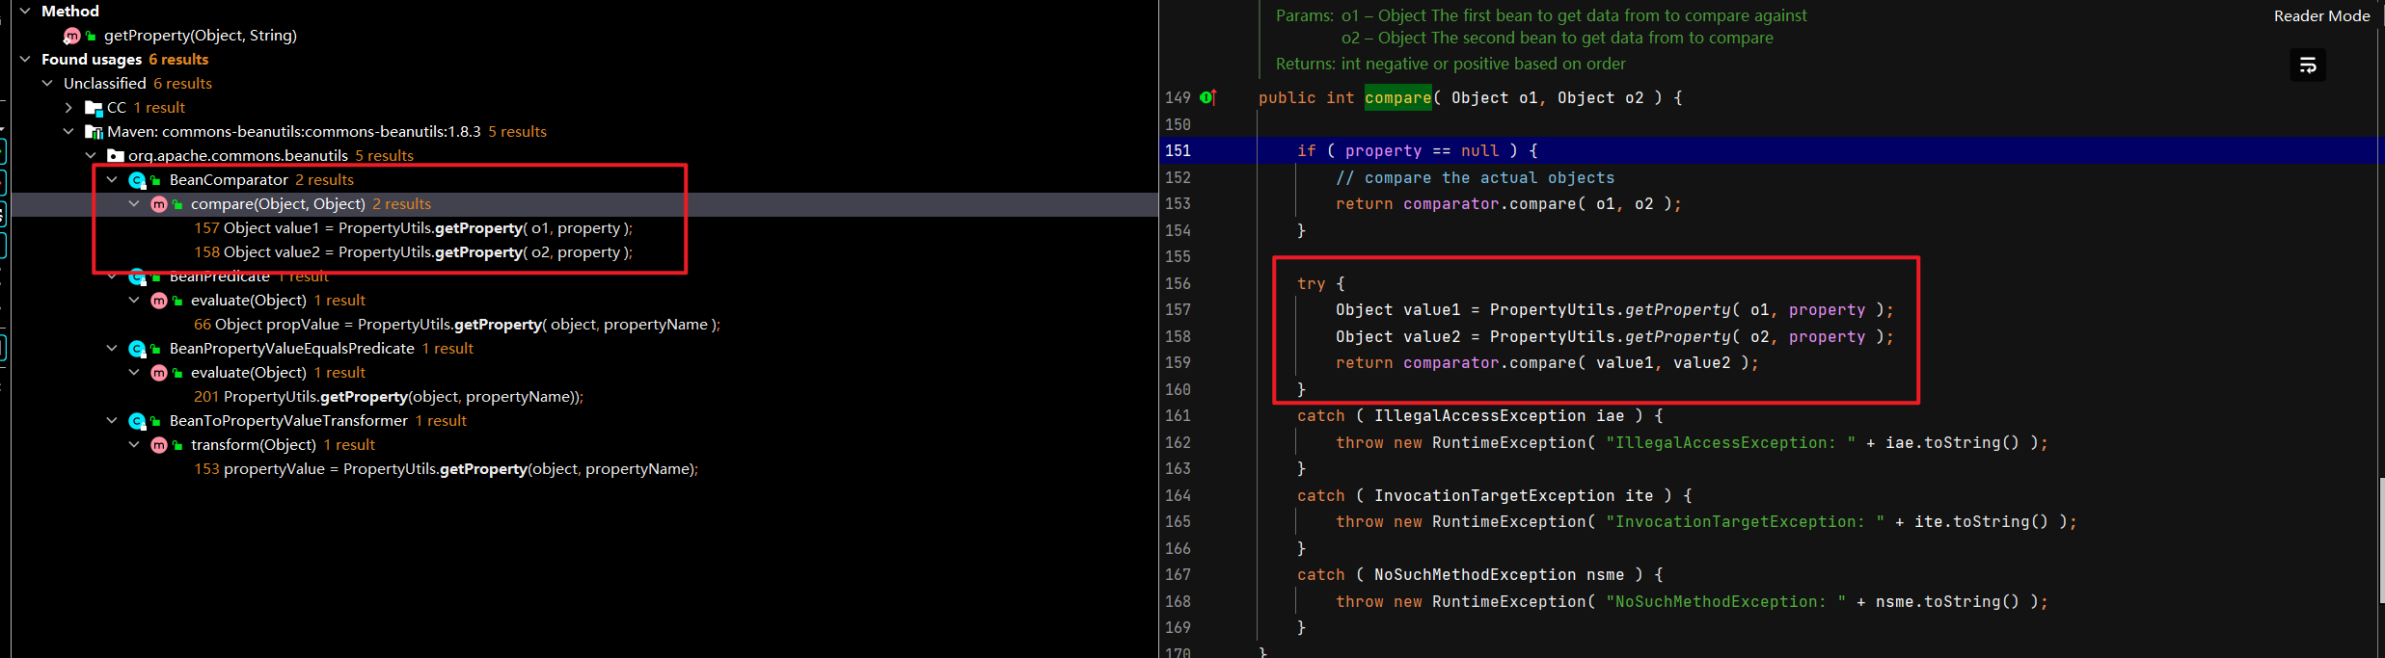
Task: Collapse the Maven commons-beanutils library node
Action: pyautogui.click(x=68, y=131)
